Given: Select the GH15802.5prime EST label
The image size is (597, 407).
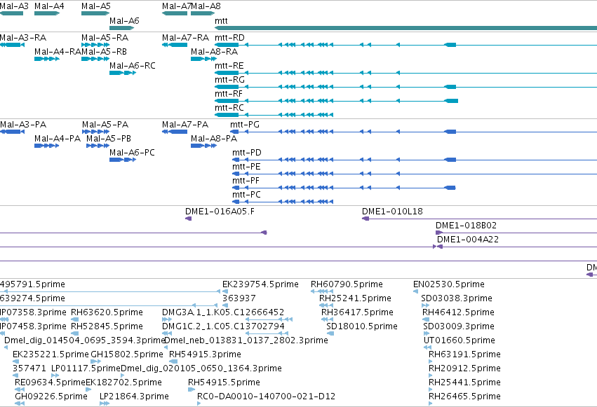Looking at the screenshot, I should point(127,354).
